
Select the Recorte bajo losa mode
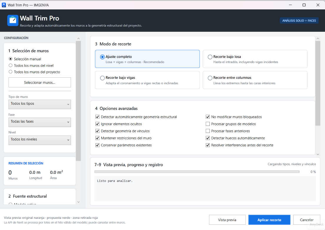tap(255, 59)
